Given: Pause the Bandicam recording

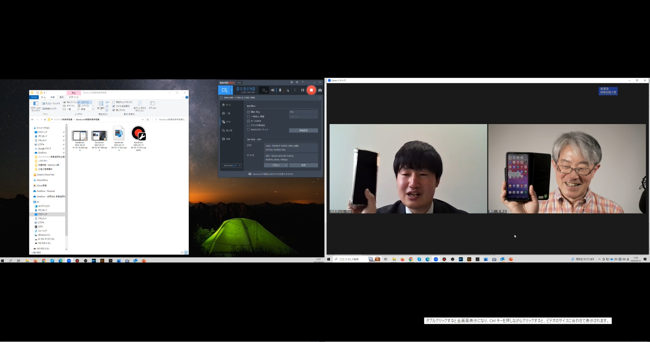Looking at the screenshot, I should [303, 90].
